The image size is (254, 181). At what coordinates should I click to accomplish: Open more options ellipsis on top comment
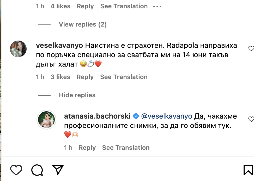(157, 6)
